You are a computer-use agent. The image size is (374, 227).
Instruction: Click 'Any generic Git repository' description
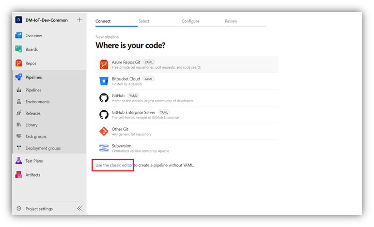pyautogui.click(x=131, y=134)
